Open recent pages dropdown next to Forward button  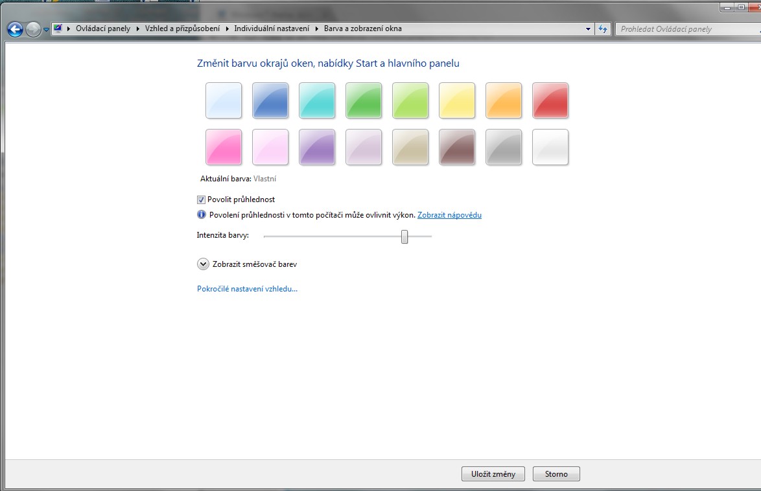click(x=46, y=30)
